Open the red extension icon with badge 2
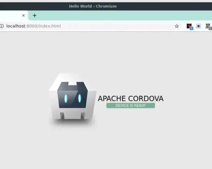 coord(190,26)
